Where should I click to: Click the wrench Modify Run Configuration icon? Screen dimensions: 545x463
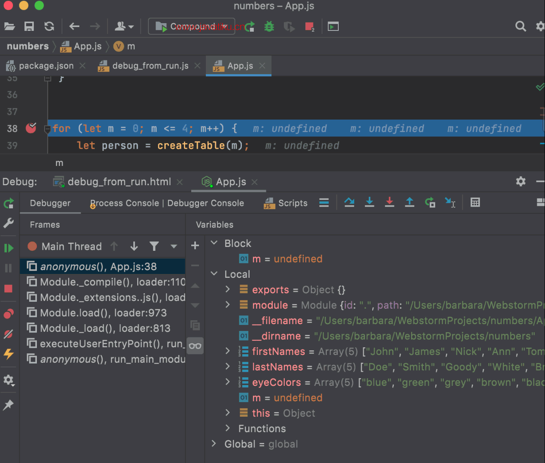[9, 223]
